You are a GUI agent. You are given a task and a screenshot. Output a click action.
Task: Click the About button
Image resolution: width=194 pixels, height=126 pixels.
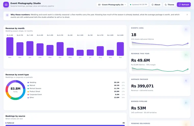(x=156, y=5)
